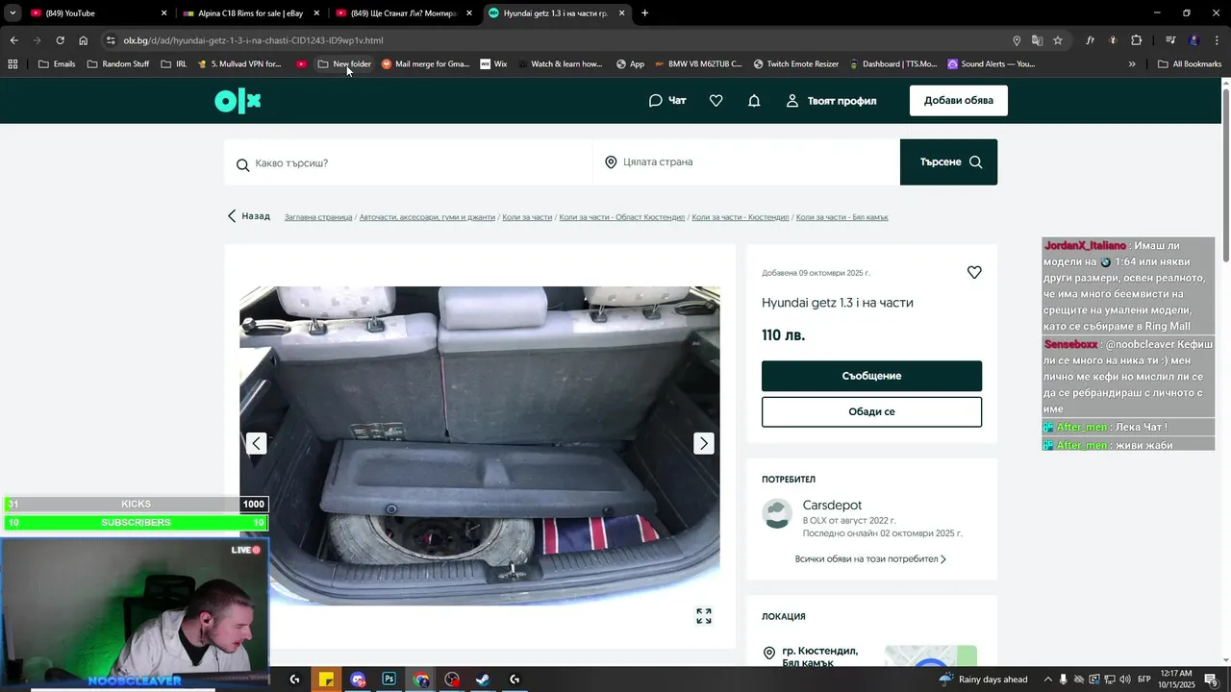Click the Търсене search button

[x=948, y=162]
